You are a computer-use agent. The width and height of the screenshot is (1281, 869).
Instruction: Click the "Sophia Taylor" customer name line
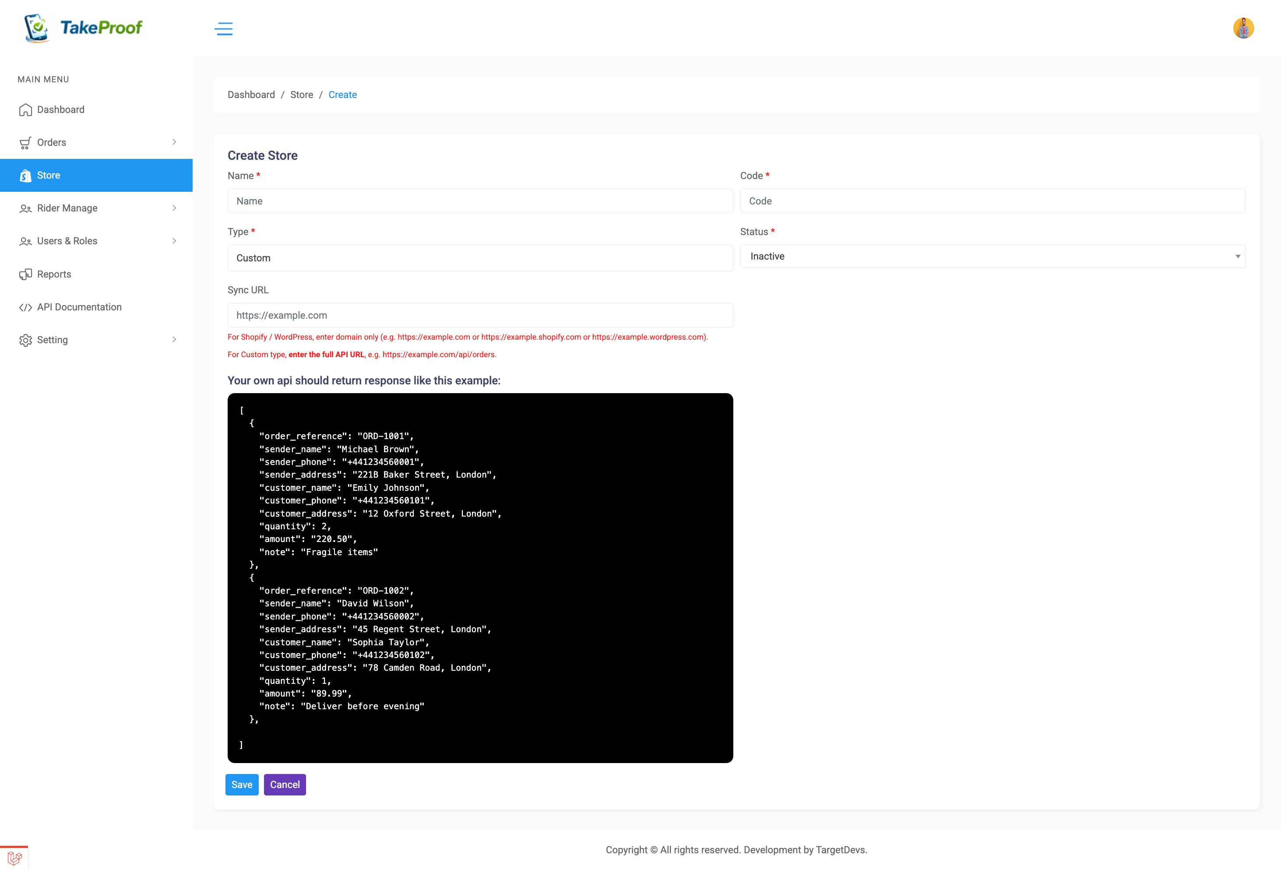pos(344,643)
